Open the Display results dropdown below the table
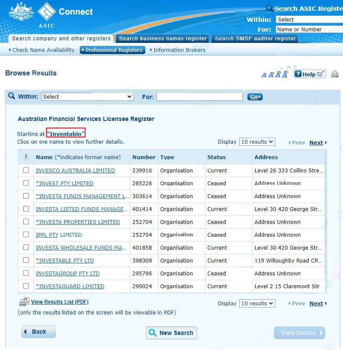 [x=257, y=303]
